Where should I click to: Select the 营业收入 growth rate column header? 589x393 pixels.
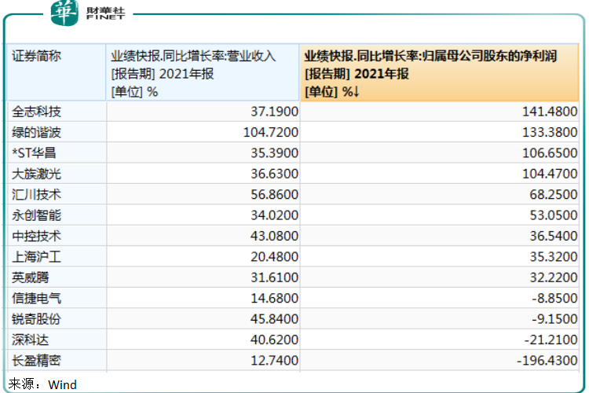202,73
